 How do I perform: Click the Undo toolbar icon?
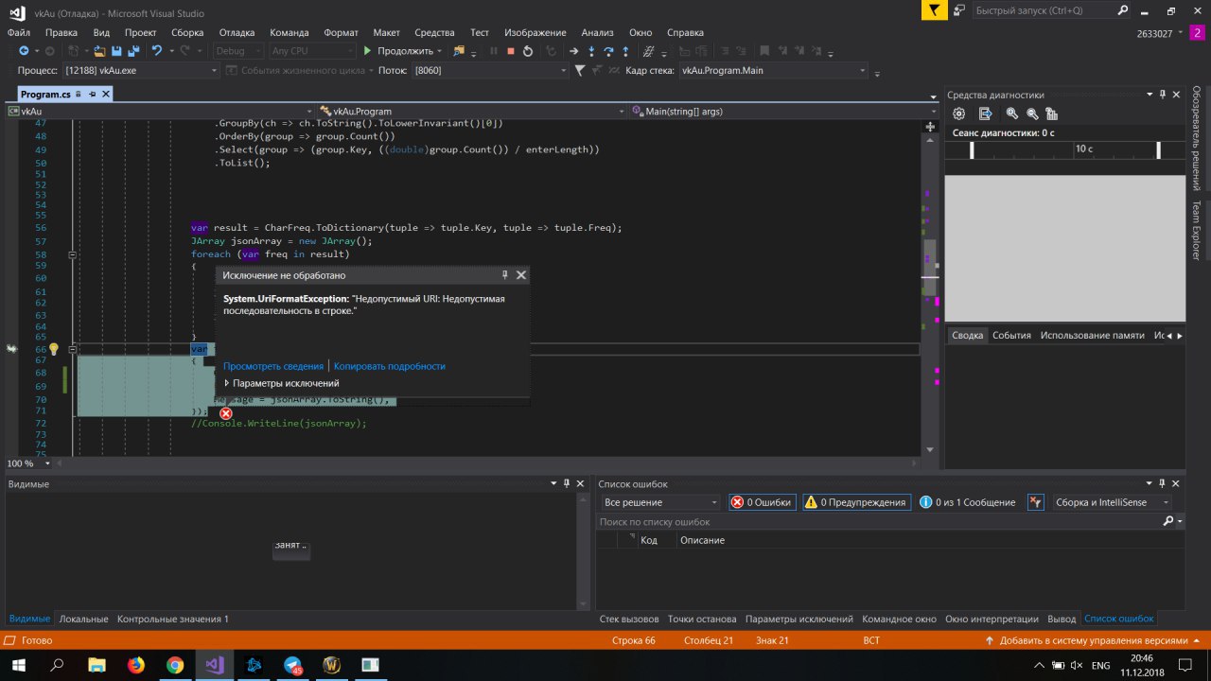coord(158,51)
